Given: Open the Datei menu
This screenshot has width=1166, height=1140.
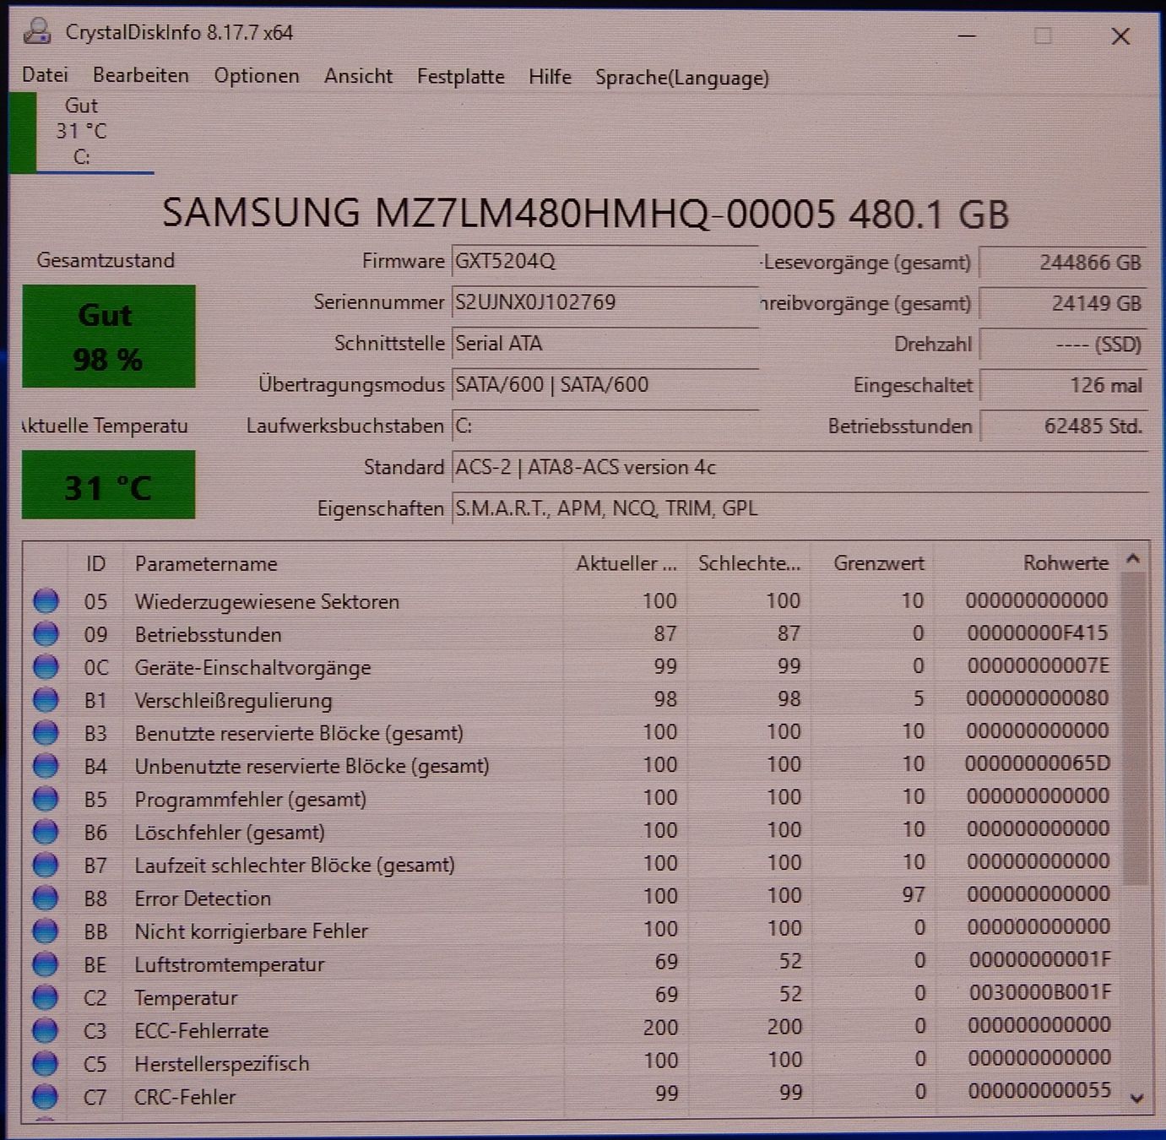Looking at the screenshot, I should click(x=45, y=75).
